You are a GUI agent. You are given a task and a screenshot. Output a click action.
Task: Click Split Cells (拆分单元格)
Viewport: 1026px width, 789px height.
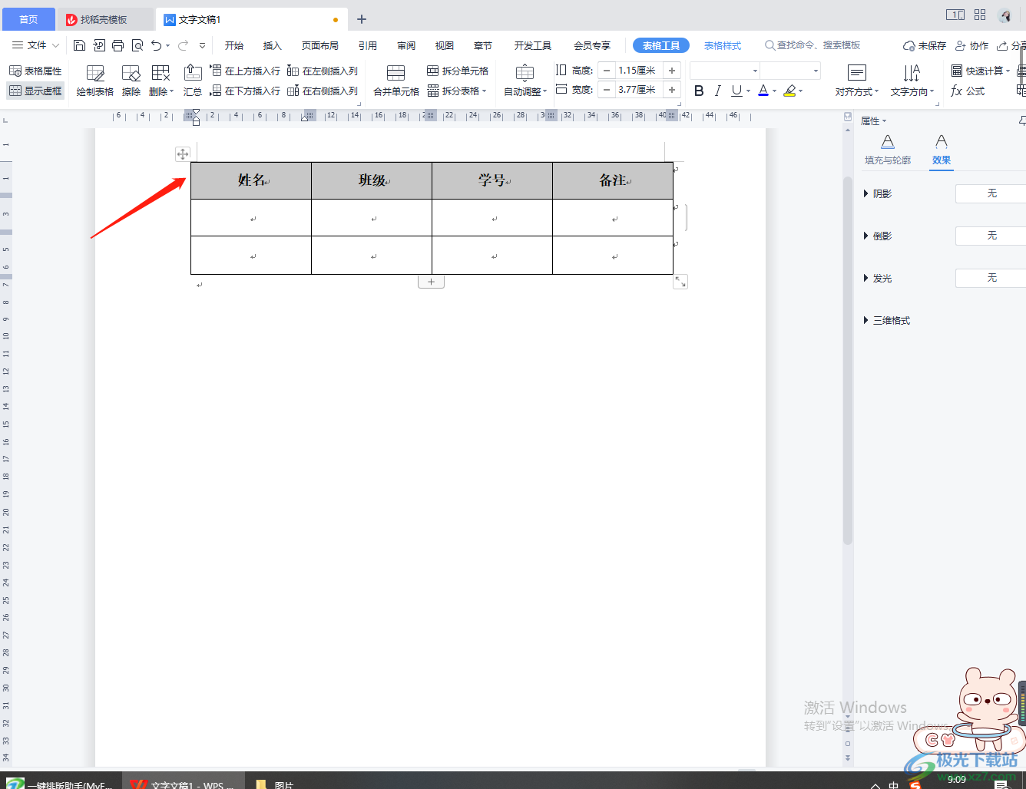(x=458, y=71)
